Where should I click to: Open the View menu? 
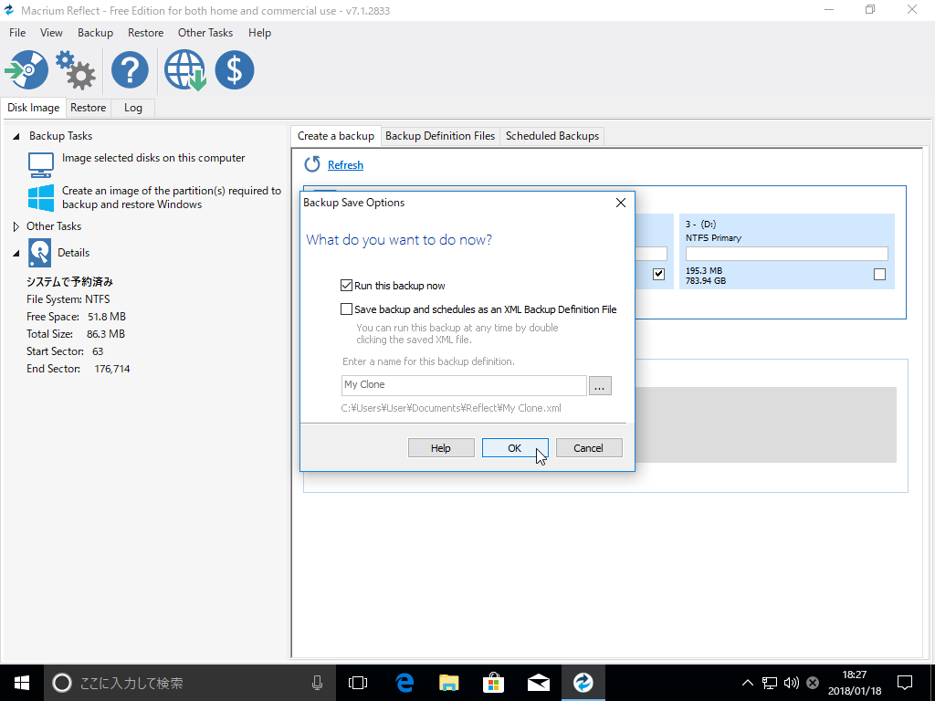51,33
